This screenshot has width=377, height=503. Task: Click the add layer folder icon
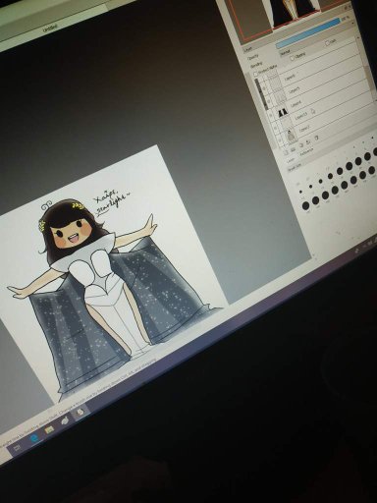pyautogui.click(x=293, y=149)
